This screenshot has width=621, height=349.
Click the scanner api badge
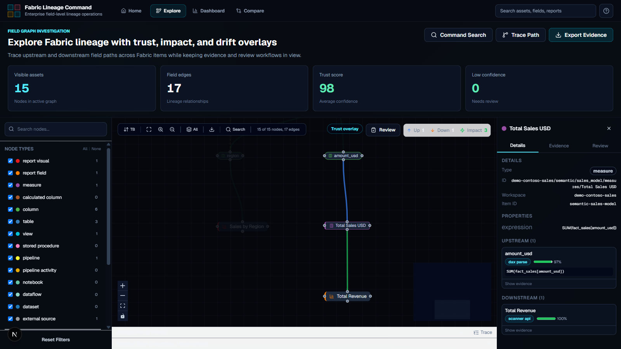519,319
